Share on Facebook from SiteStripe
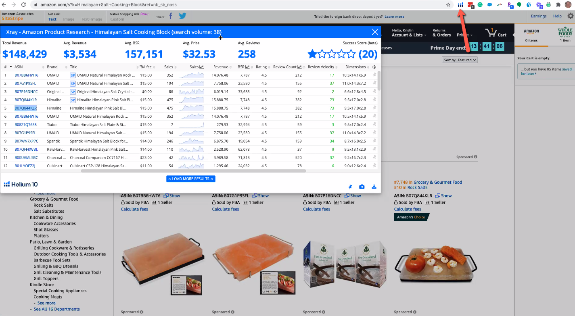The height and width of the screenshot is (316, 575). (171, 16)
